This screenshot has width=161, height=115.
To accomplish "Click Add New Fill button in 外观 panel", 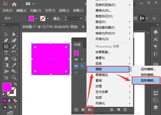I will 83,110.
